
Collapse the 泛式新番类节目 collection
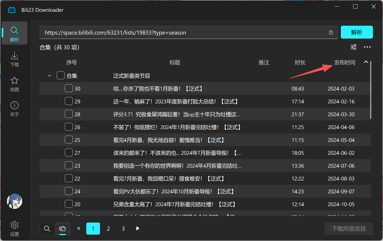click(49, 75)
